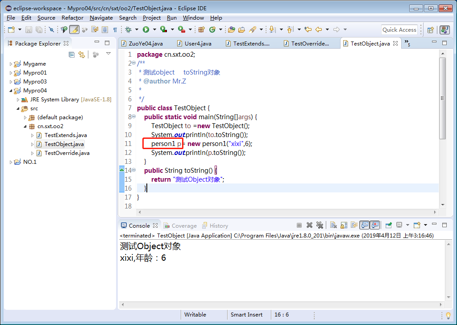Image resolution: width=457 pixels, height=325 pixels.
Task: Click the Quick Access search field
Action: point(399,30)
